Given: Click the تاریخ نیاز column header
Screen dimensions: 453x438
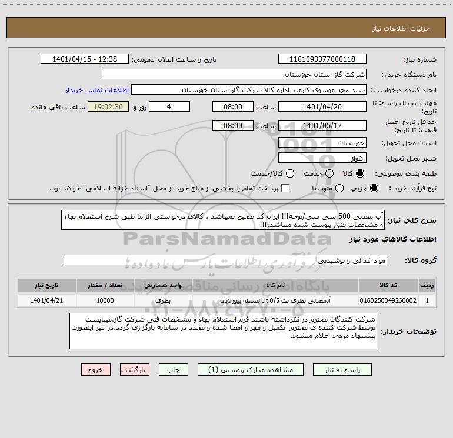Looking at the screenshot, I should coord(46,286).
